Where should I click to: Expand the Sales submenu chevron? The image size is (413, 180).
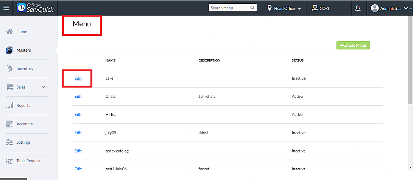pyautogui.click(x=44, y=87)
